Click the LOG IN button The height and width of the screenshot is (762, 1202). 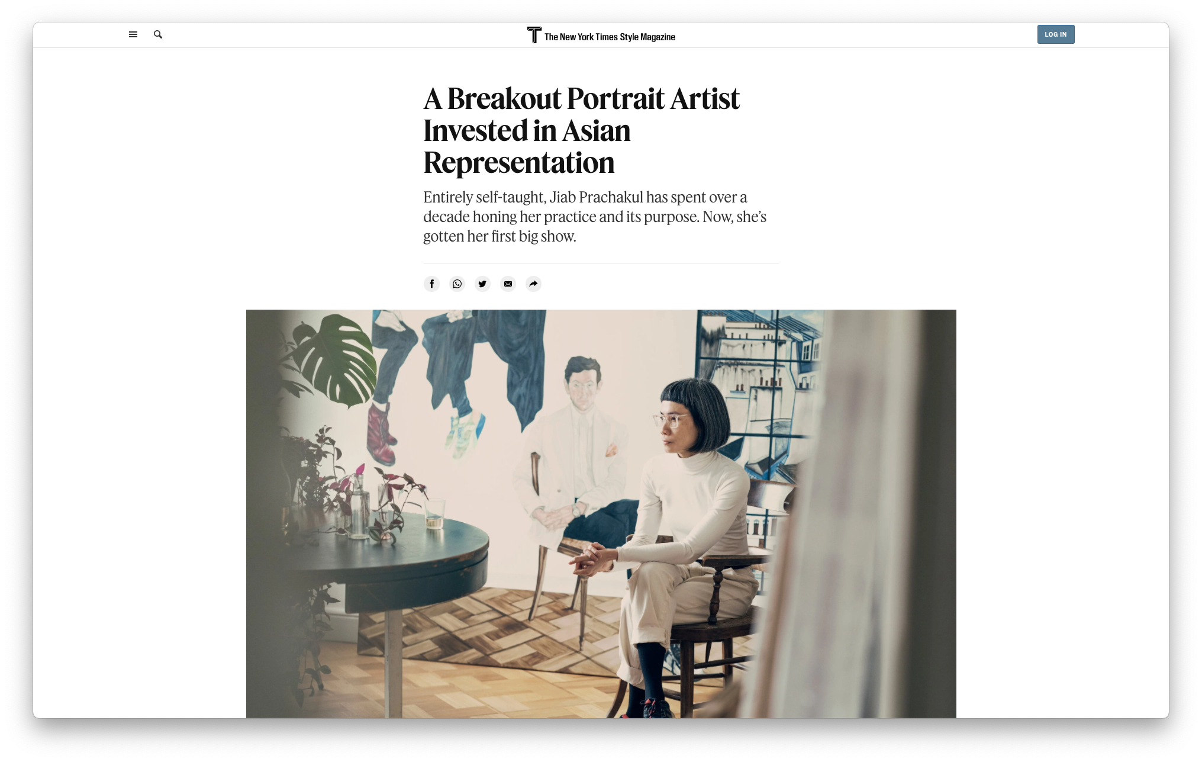point(1055,34)
